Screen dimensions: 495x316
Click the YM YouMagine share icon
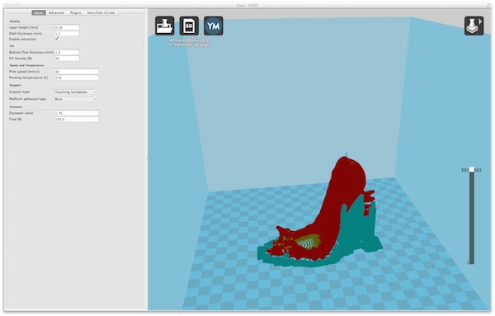point(214,26)
